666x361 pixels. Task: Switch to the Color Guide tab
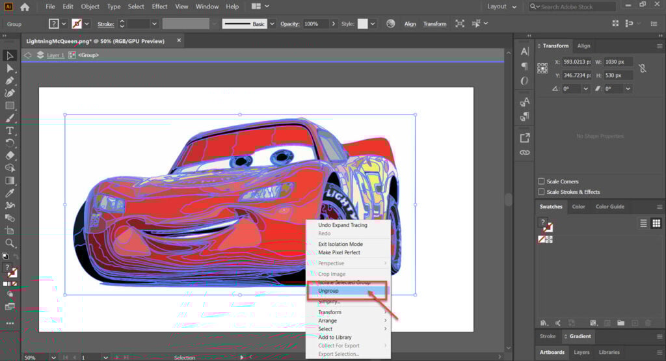pyautogui.click(x=609, y=207)
